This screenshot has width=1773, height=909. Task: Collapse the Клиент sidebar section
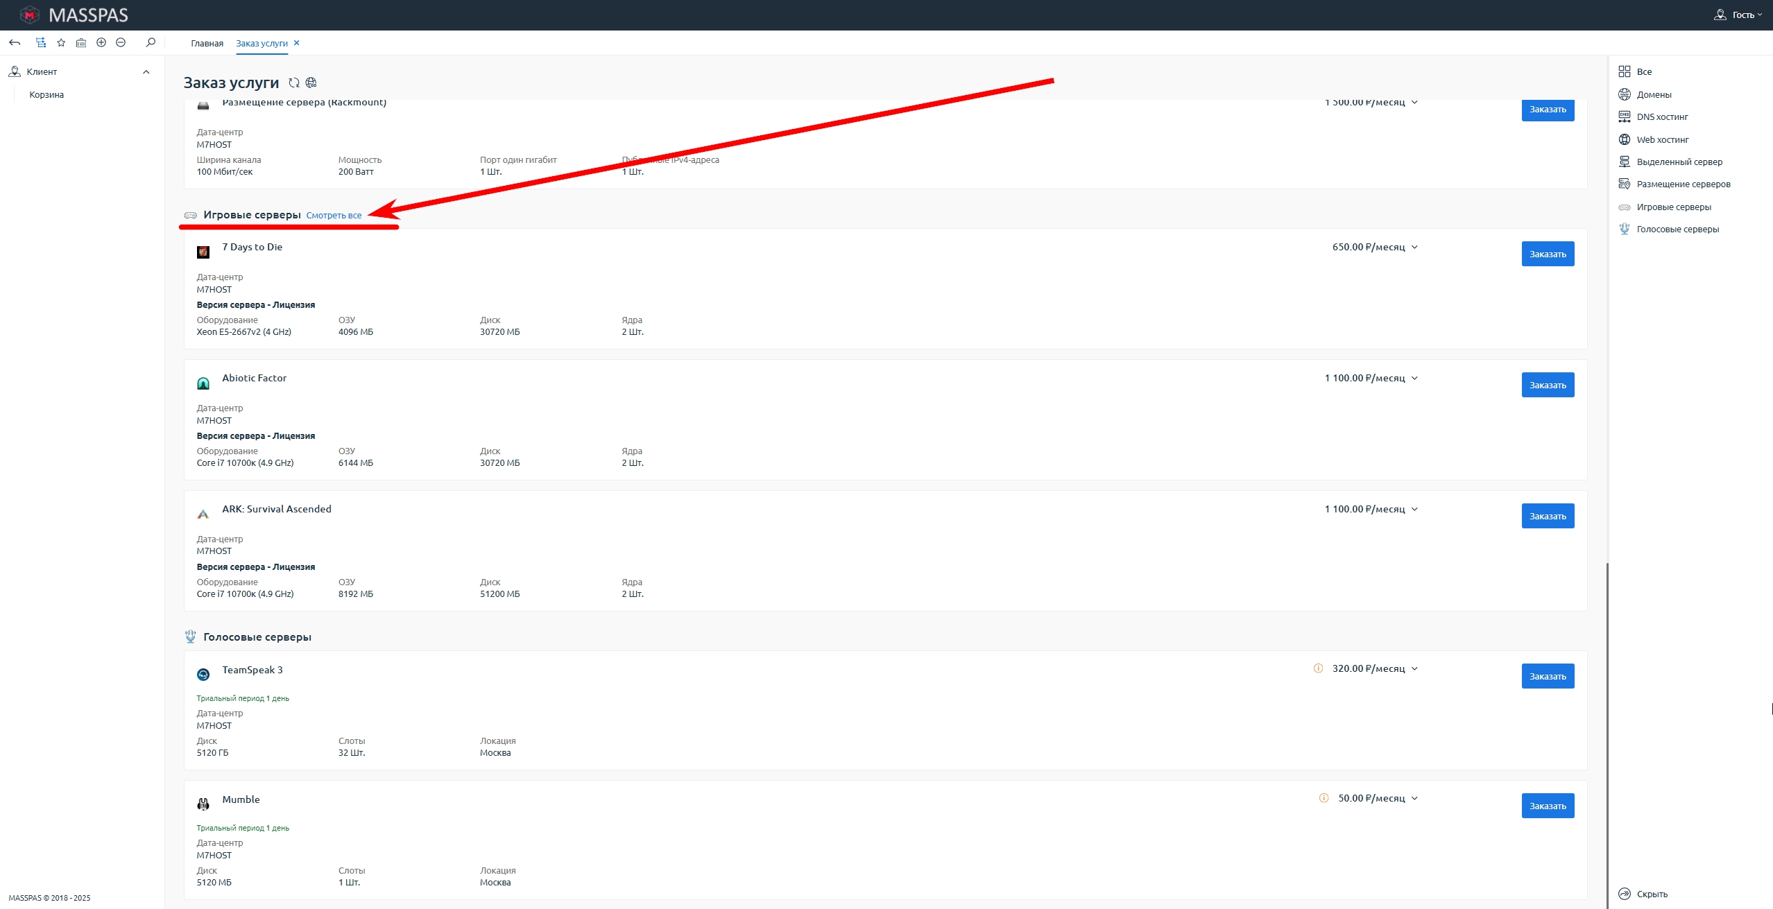pyautogui.click(x=146, y=71)
